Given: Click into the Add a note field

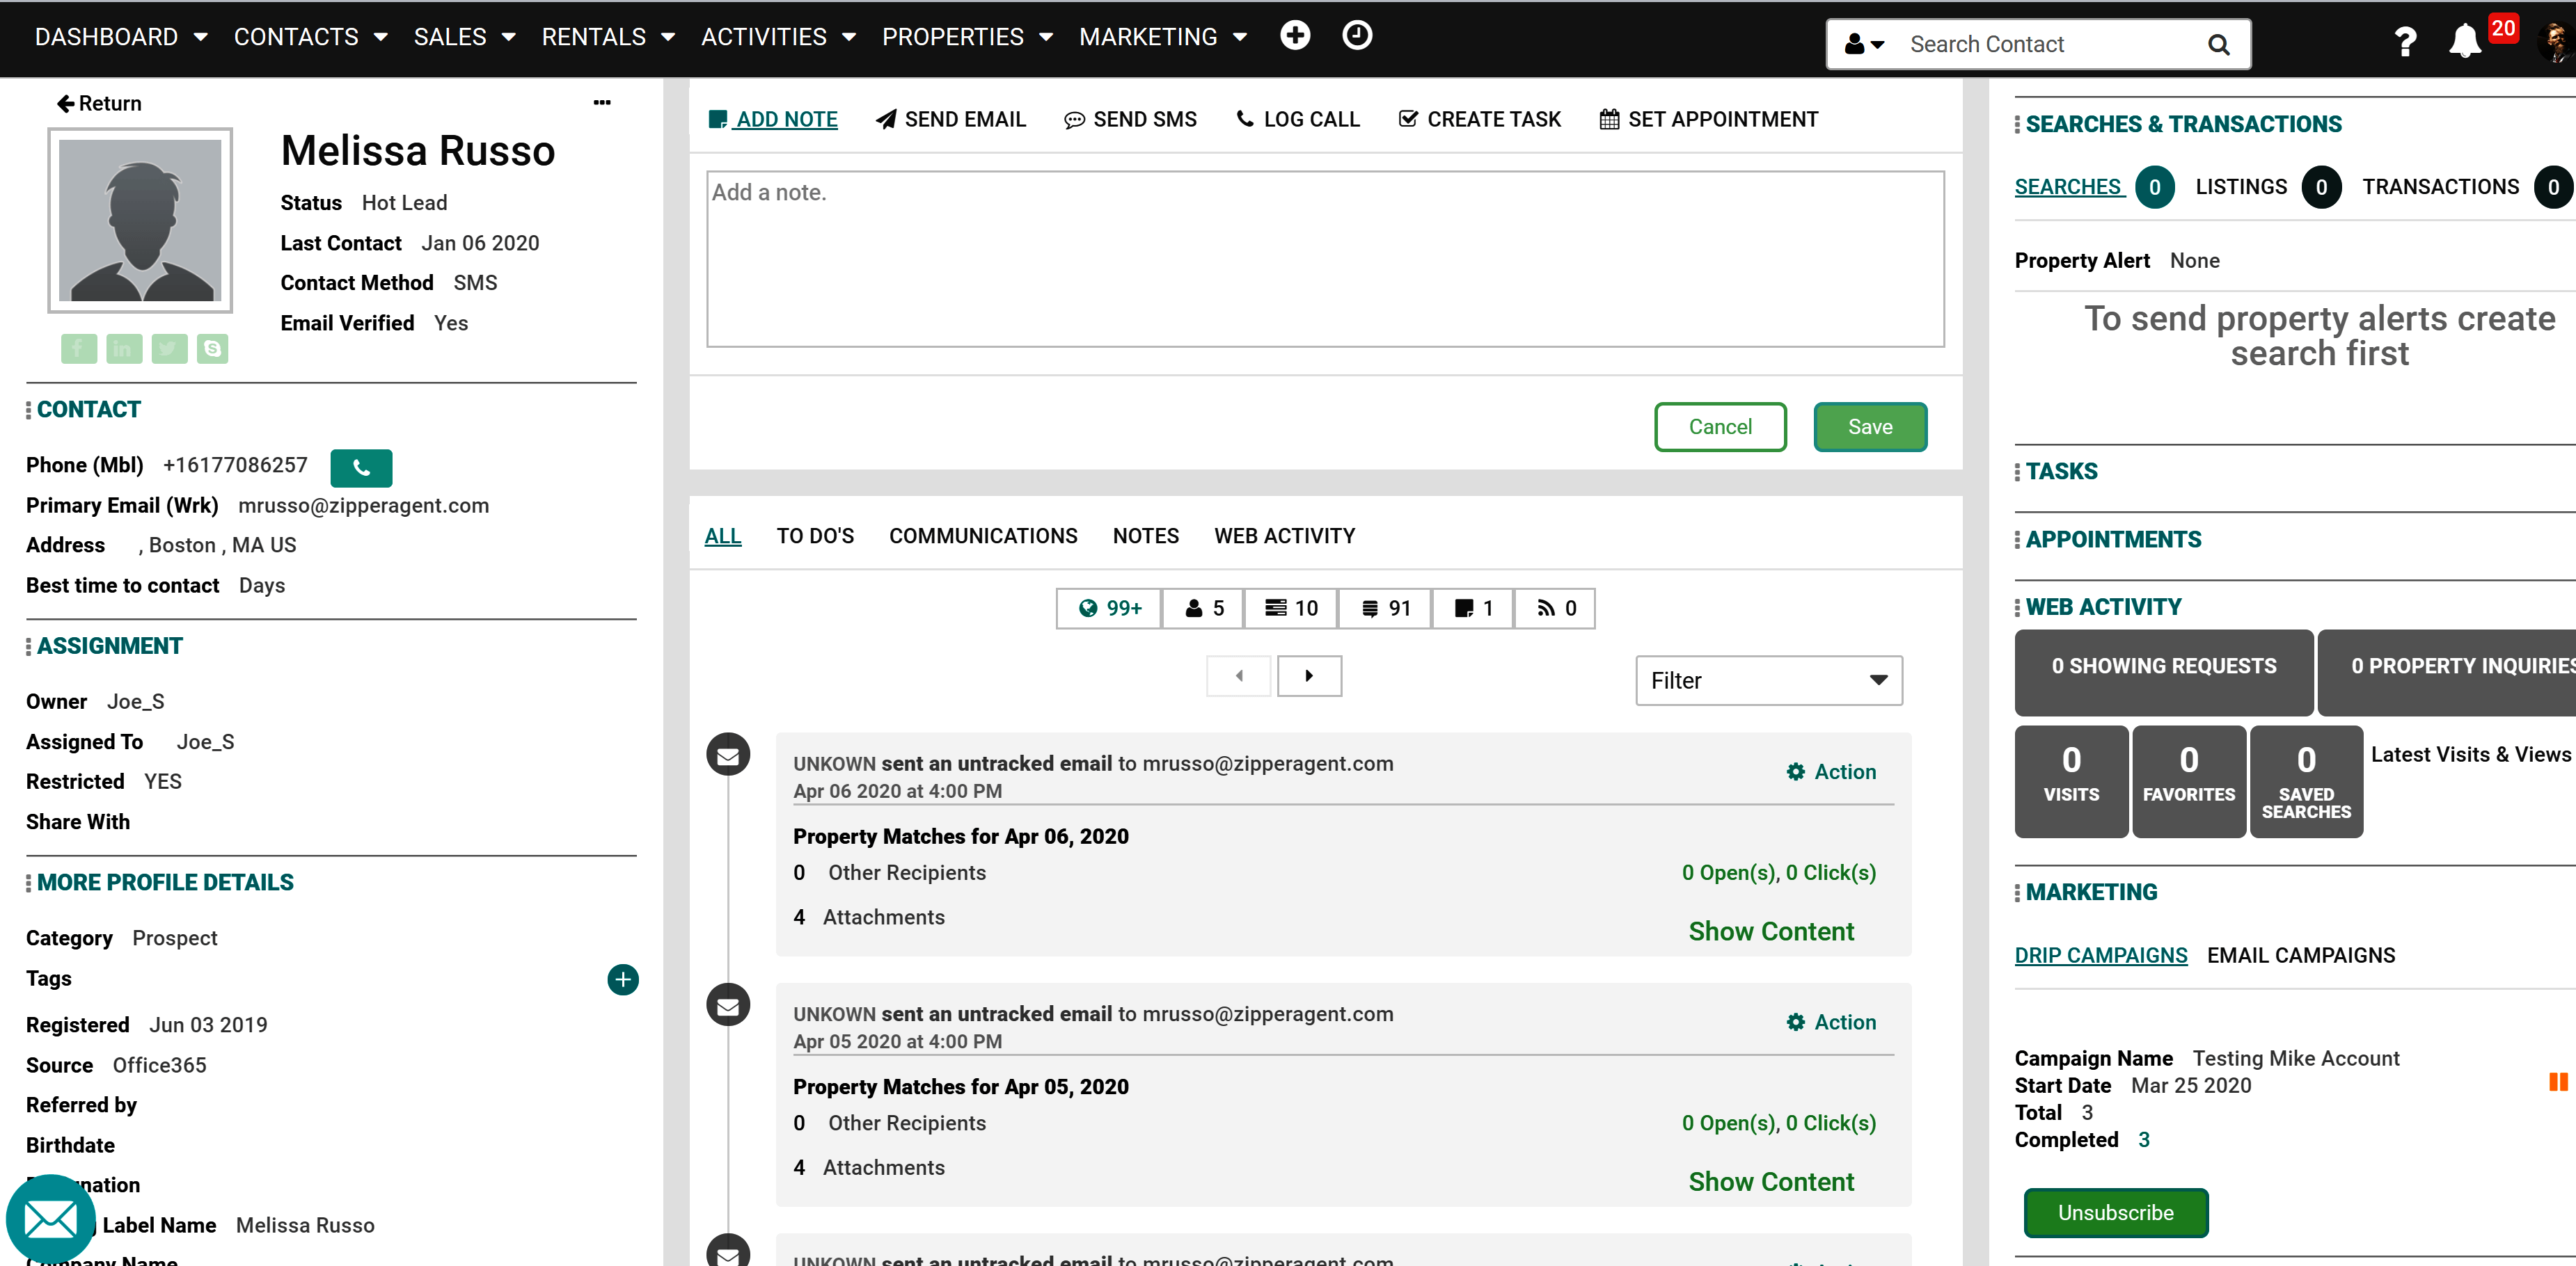Looking at the screenshot, I should click(1325, 259).
